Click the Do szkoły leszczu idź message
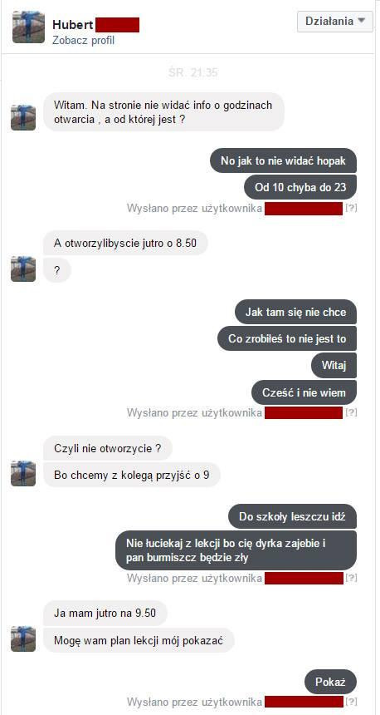Viewport: 380px width, 715px height. point(293,516)
